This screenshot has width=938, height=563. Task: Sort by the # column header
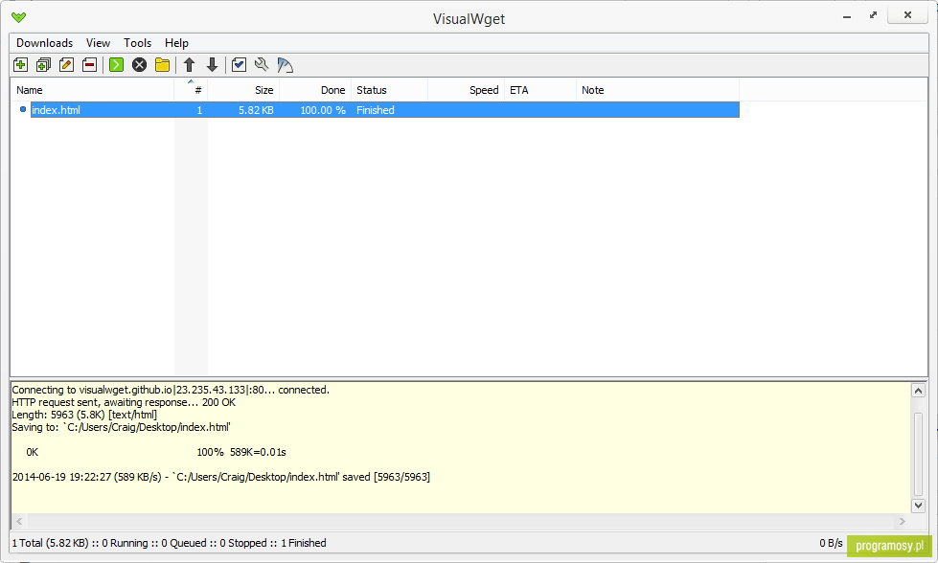click(191, 90)
